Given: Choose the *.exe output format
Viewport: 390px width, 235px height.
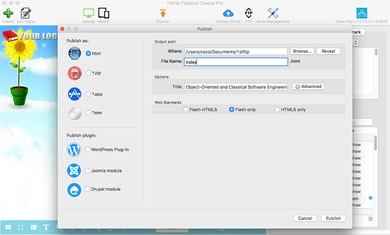Looking at the screenshot, I should coord(88,112).
